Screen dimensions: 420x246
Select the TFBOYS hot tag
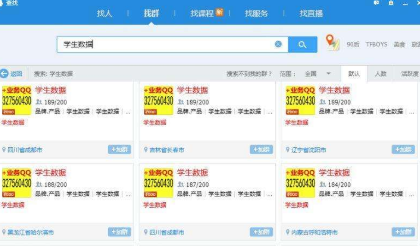coord(377,45)
